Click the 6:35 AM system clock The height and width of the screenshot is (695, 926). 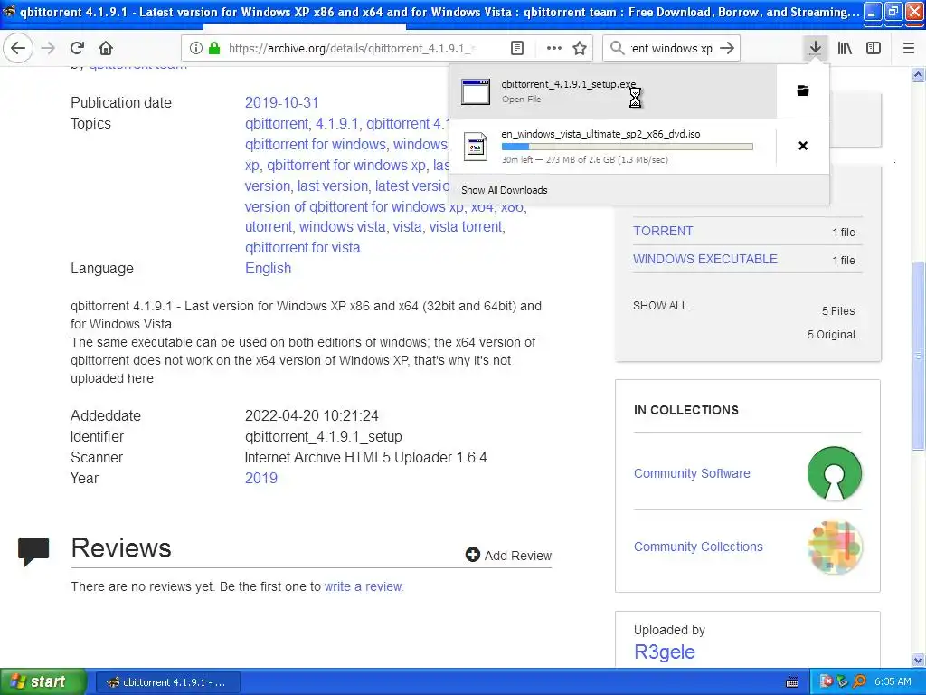click(893, 682)
